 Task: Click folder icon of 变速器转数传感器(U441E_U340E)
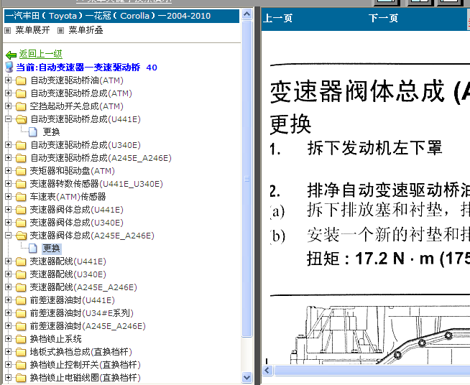(x=21, y=184)
